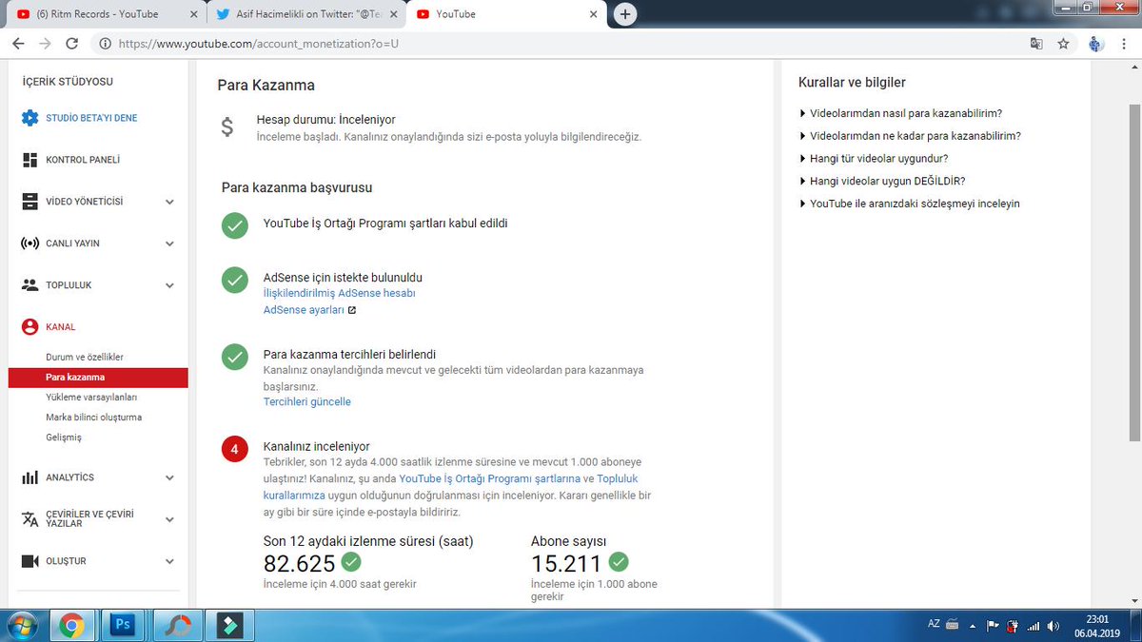Select Para kazanma in the sidebar
This screenshot has width=1142, height=642.
point(98,378)
